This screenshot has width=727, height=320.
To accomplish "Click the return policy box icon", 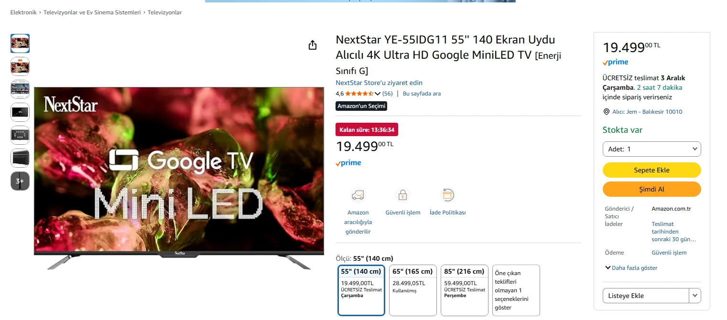I will (x=447, y=195).
